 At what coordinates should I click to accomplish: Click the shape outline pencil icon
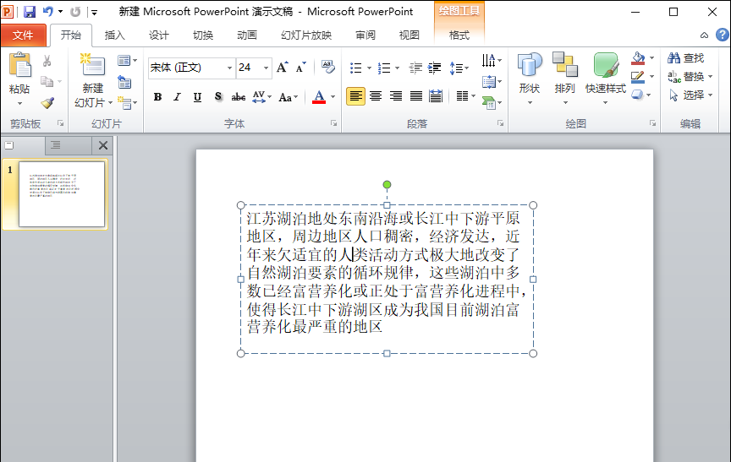(637, 77)
